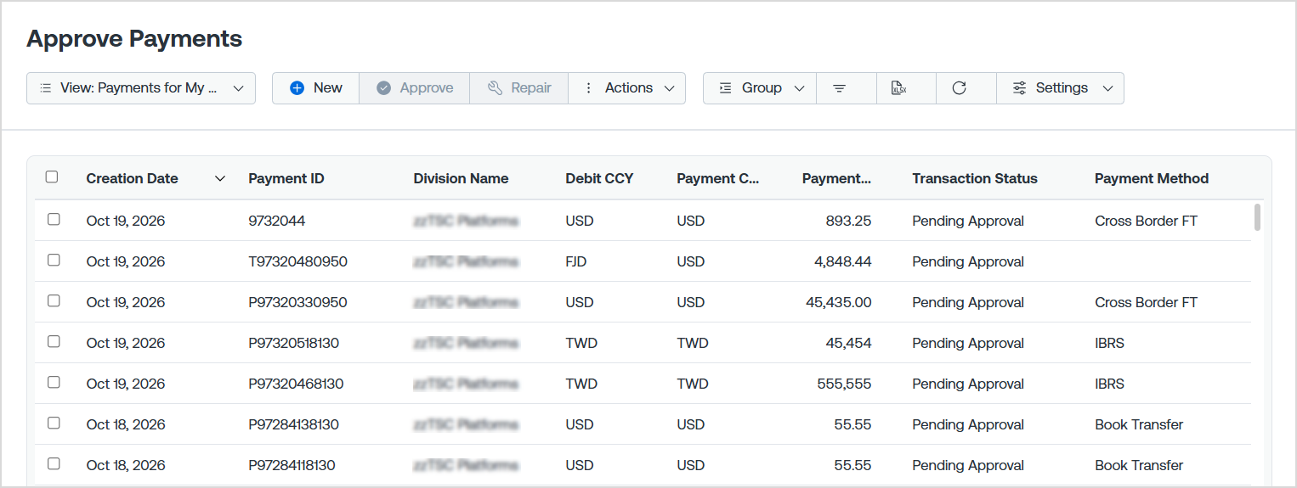Viewport: 1297px width, 488px height.
Task: Select checkbox for payment P97320468130
Action: point(54,382)
